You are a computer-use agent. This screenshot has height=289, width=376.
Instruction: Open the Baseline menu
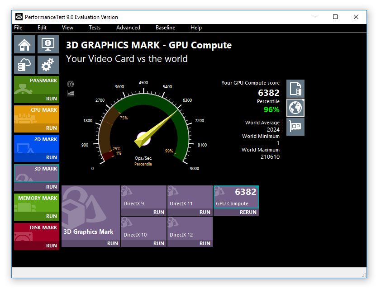pos(165,28)
